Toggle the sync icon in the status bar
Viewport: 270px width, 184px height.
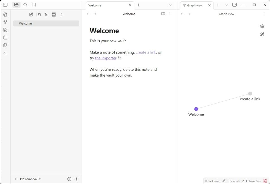(265, 181)
